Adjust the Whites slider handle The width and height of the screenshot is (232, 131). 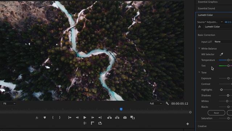point(227,101)
